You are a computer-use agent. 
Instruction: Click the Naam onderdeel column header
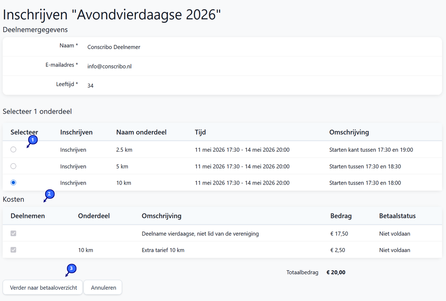click(141, 132)
